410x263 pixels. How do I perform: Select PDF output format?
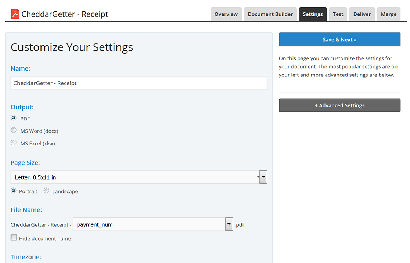click(14, 118)
